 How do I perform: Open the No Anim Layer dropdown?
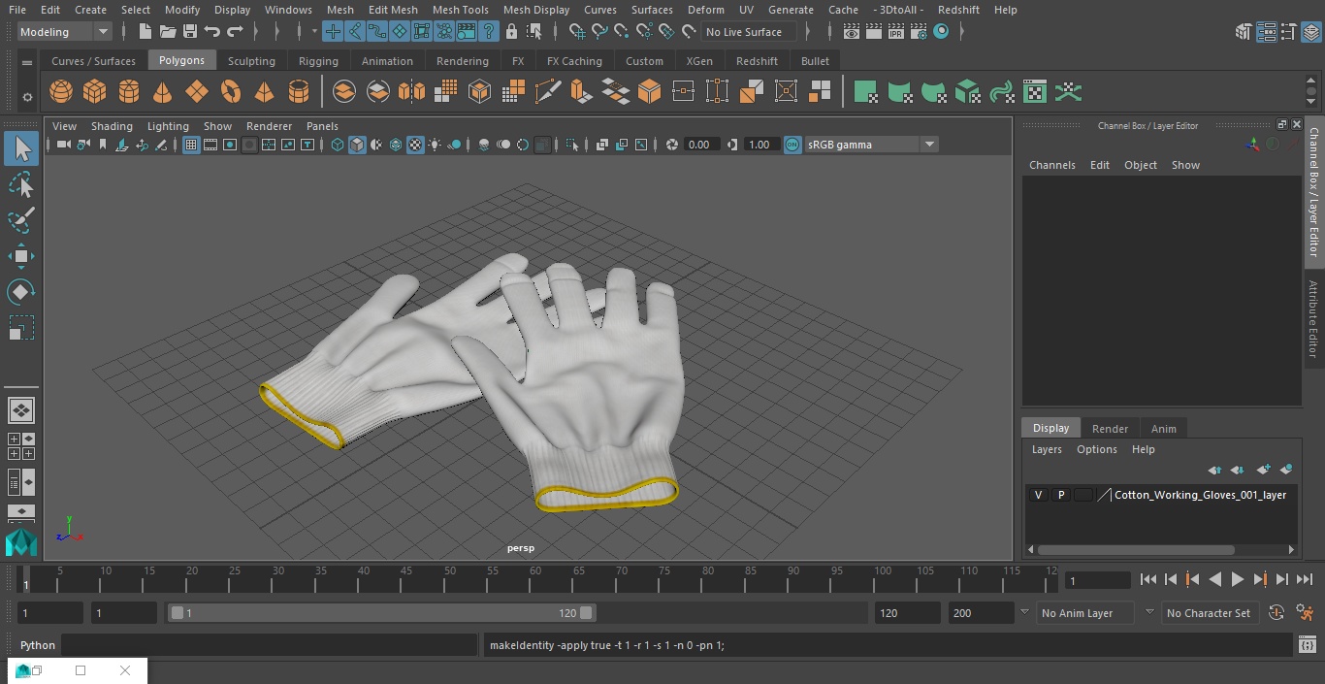click(x=1085, y=613)
